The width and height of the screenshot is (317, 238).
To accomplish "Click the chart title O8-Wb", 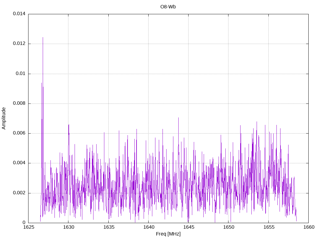I will [168, 7].
